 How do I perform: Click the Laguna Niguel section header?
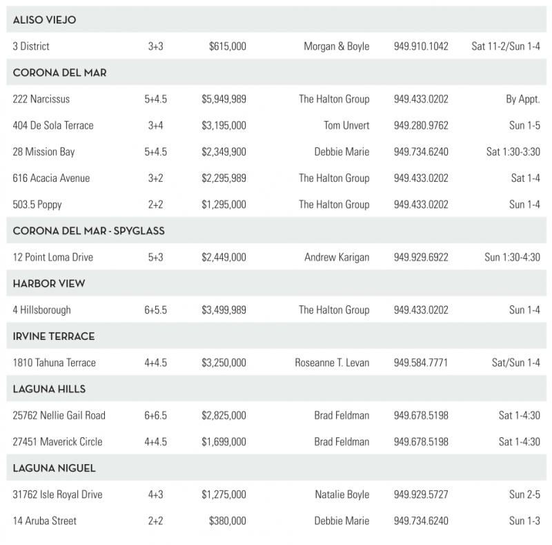[x=54, y=468]
